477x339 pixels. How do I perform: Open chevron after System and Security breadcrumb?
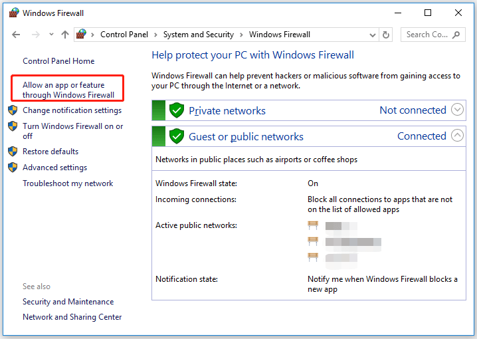(x=241, y=35)
